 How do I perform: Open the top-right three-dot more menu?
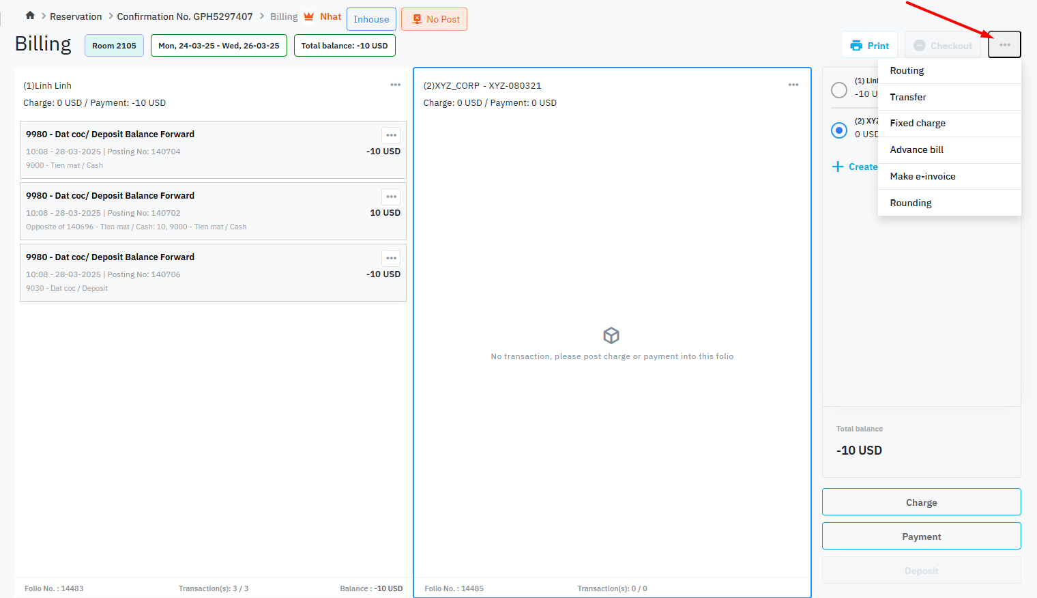tap(1004, 45)
